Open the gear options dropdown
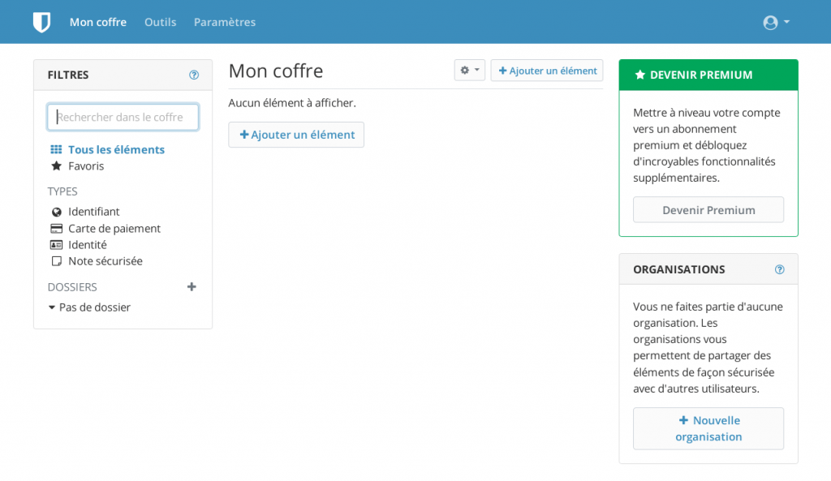Viewport: 831px width, 481px height. pos(470,71)
